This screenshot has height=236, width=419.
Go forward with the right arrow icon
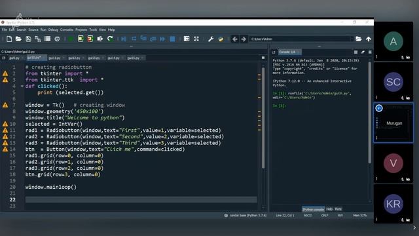point(244,39)
